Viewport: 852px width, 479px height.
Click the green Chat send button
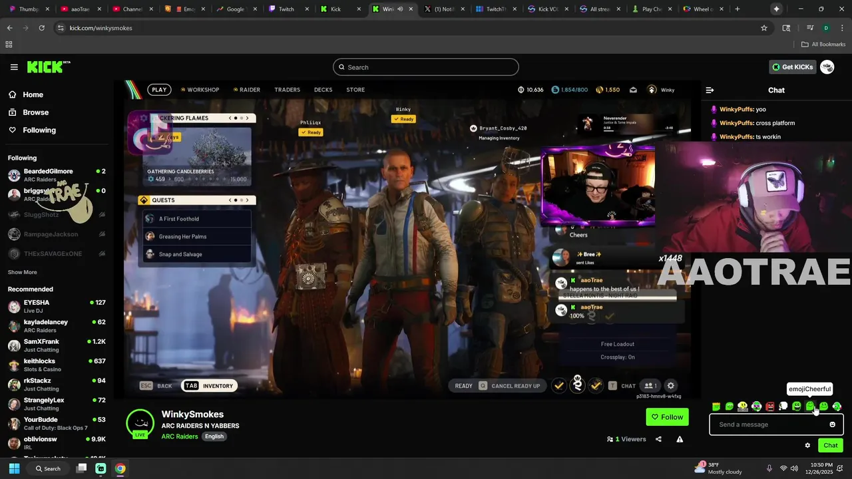pyautogui.click(x=831, y=446)
